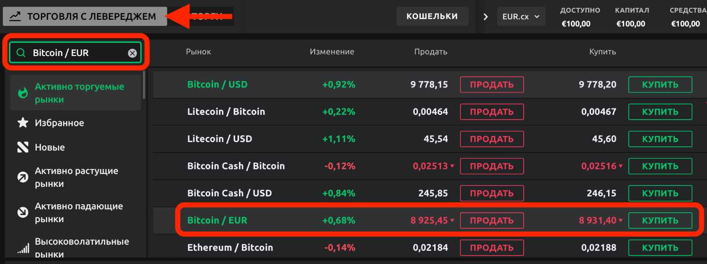The image size is (707, 264).
Task: Open the EUR.cx account dropdown
Action: pos(521,16)
